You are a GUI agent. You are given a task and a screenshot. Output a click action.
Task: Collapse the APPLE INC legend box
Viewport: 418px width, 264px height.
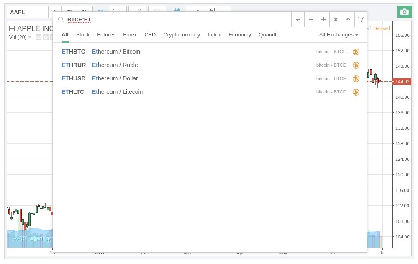(12, 28)
